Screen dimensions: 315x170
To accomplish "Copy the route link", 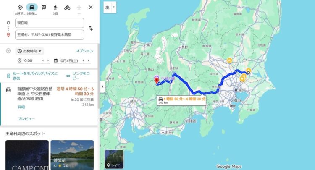I will click(79, 76).
